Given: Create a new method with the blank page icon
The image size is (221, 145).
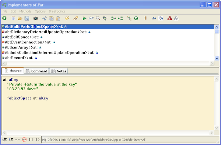Looking at the screenshot, I should coord(13,18).
